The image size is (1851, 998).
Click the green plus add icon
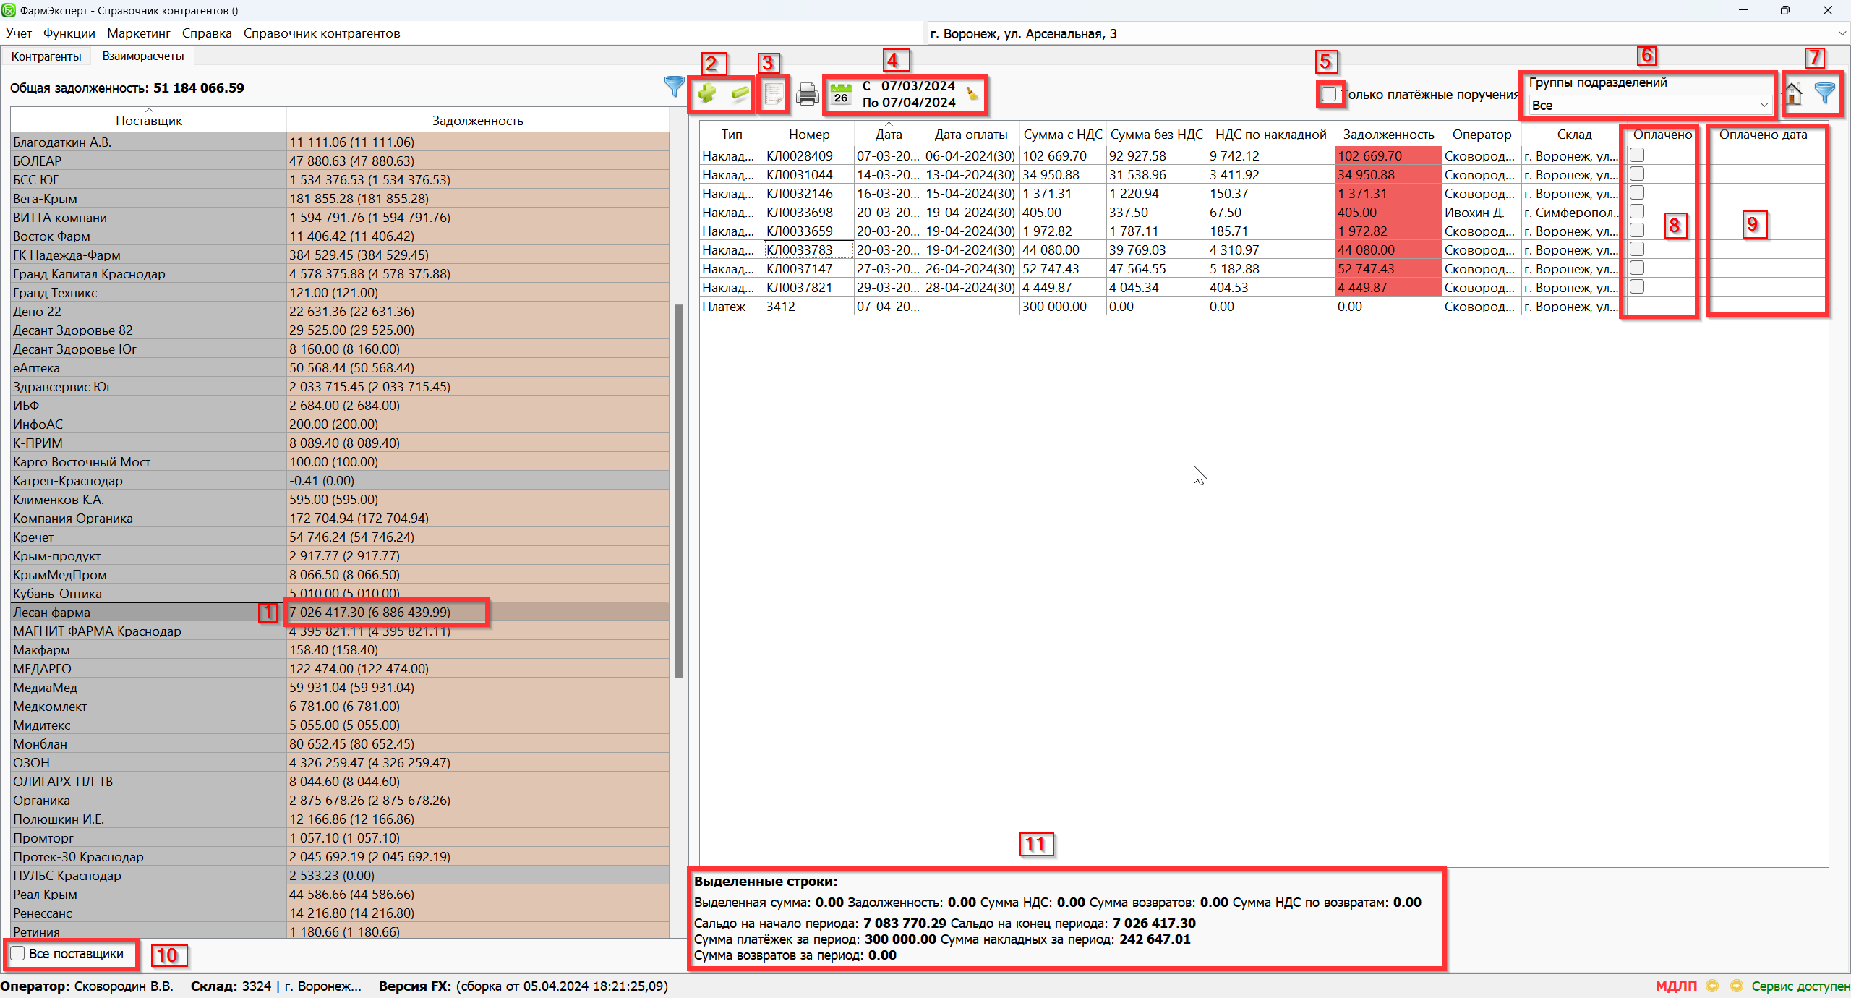(x=706, y=93)
